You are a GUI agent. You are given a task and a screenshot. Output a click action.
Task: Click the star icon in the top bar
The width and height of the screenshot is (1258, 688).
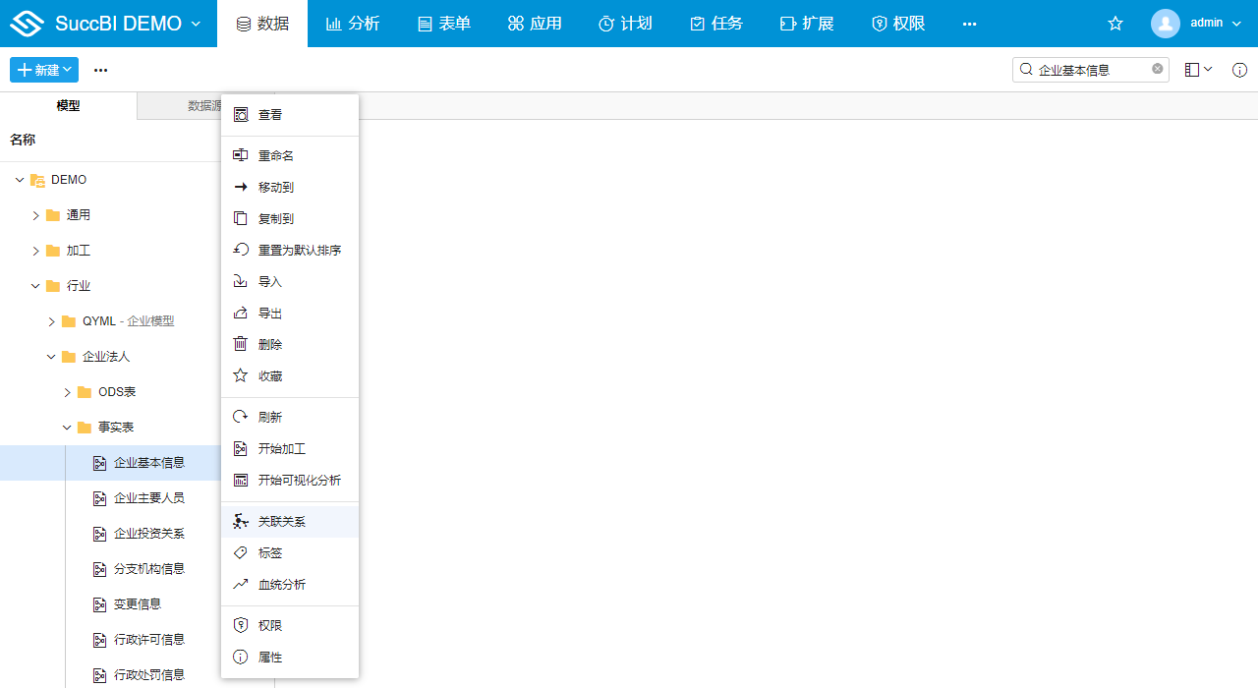pos(1115,23)
